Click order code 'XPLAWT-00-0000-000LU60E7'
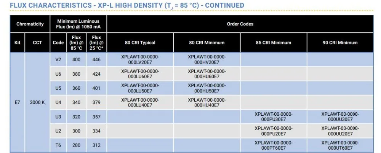 click(140, 74)
